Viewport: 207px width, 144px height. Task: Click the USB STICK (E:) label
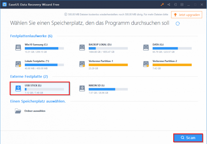33,86
